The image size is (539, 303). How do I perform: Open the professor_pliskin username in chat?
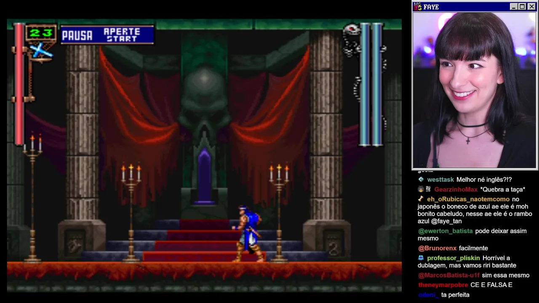[454, 258]
